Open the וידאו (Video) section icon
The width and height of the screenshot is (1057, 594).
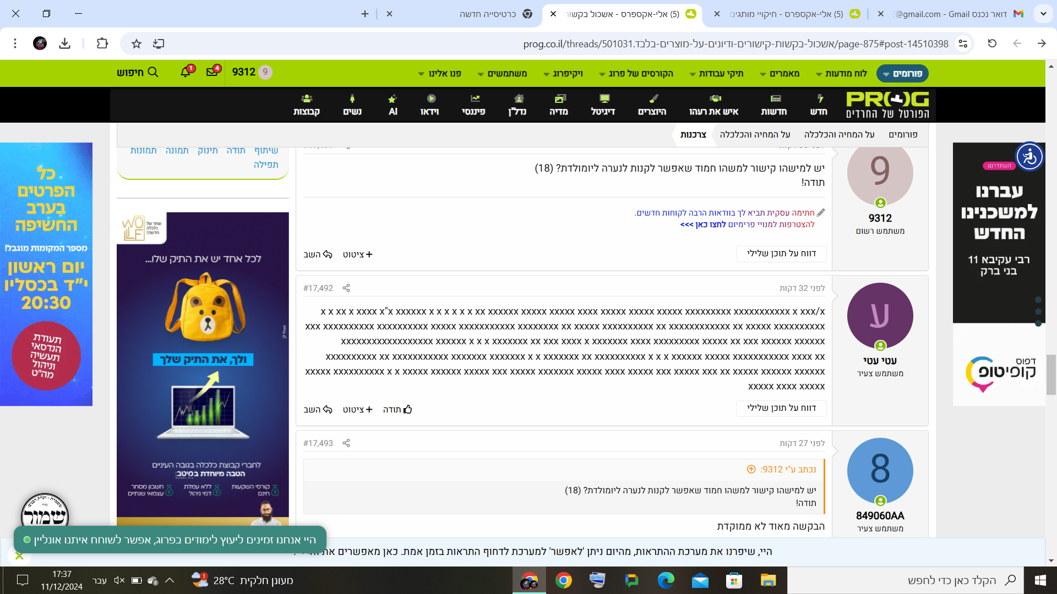click(x=432, y=105)
